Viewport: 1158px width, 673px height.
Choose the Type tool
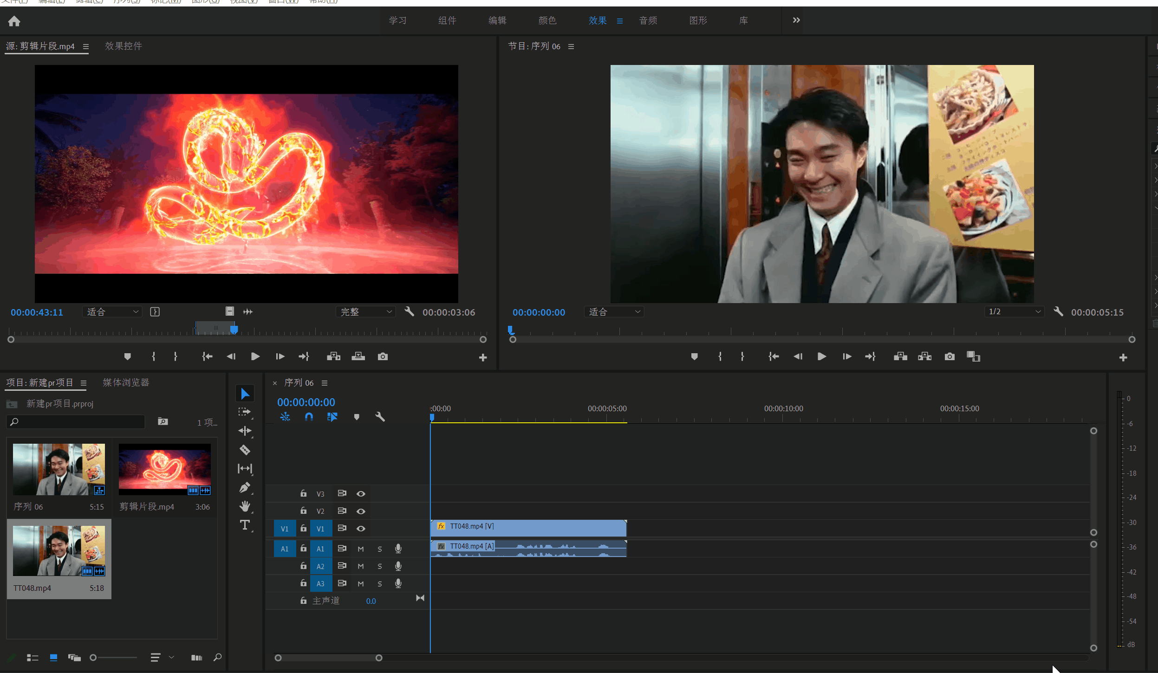(x=245, y=525)
